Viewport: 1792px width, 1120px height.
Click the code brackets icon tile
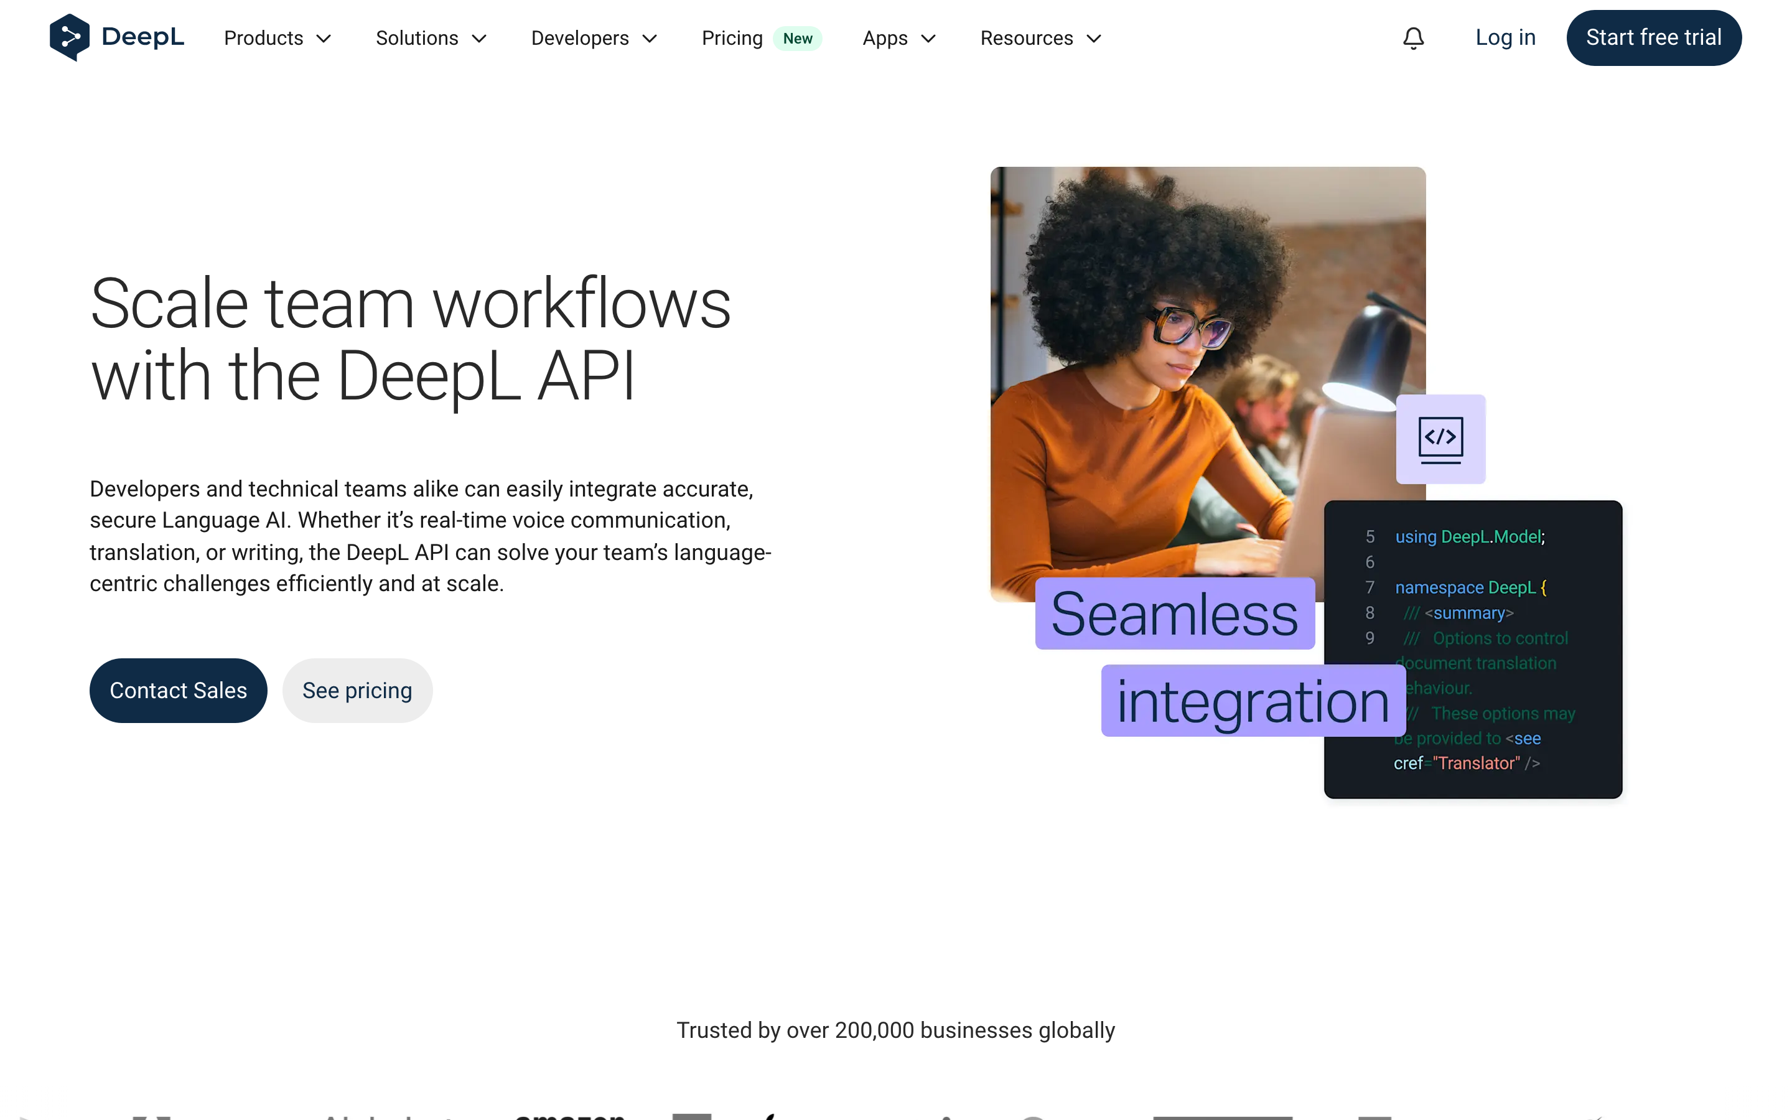click(1440, 439)
